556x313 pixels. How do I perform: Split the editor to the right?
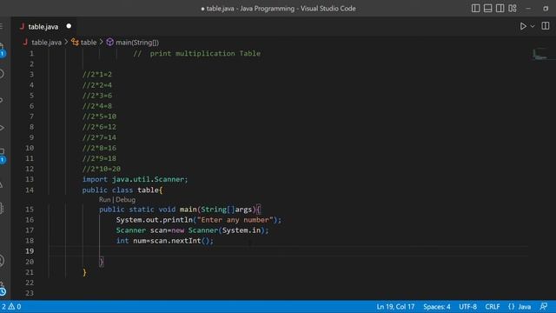pyautogui.click(x=546, y=26)
